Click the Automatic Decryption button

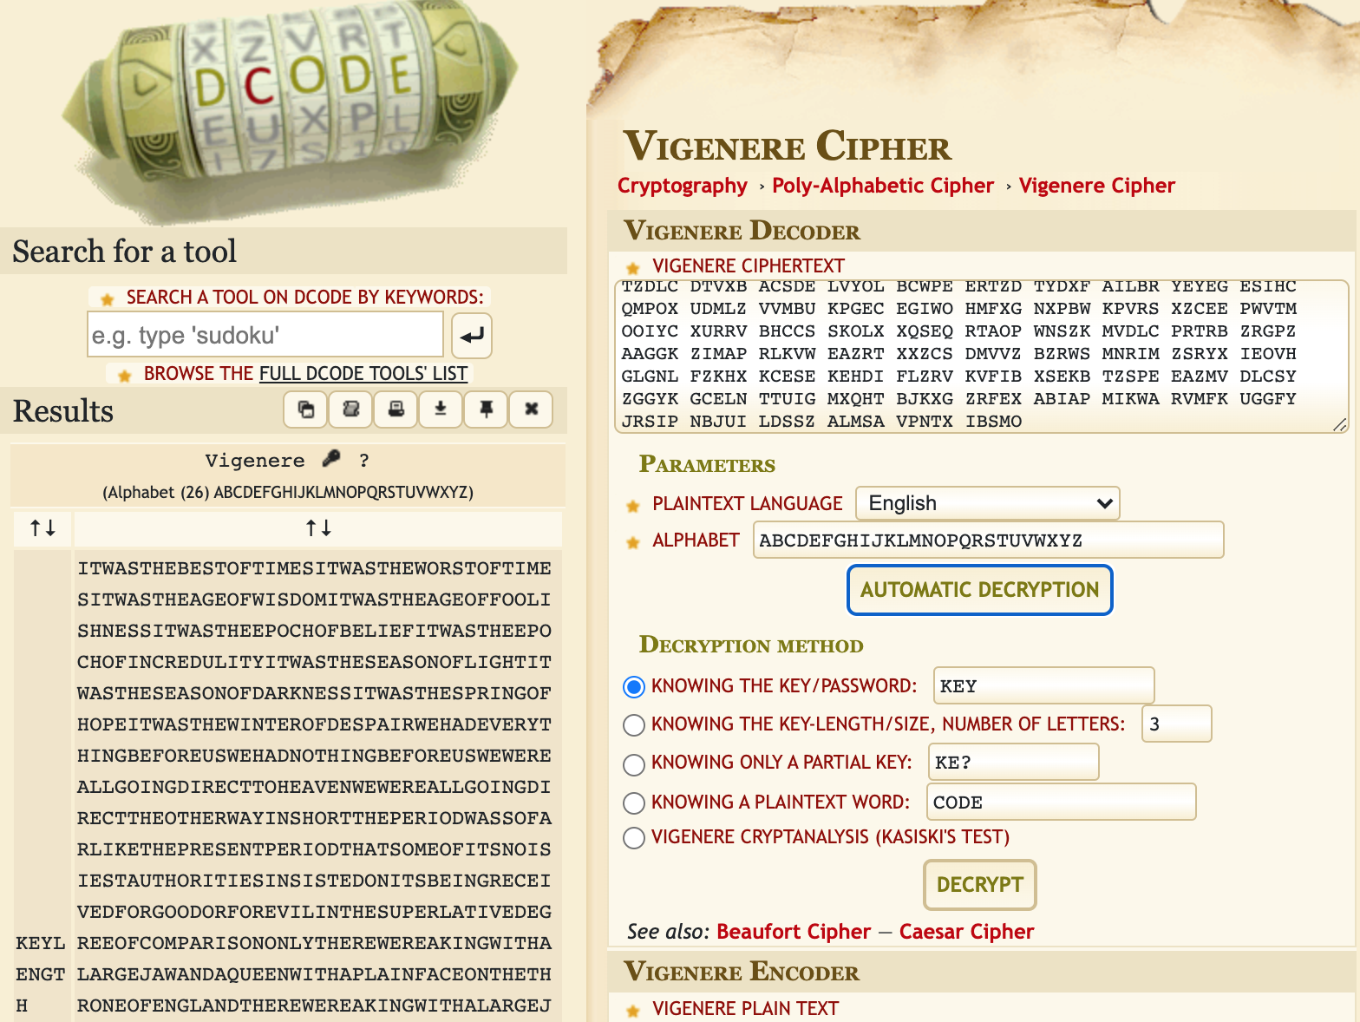click(980, 590)
